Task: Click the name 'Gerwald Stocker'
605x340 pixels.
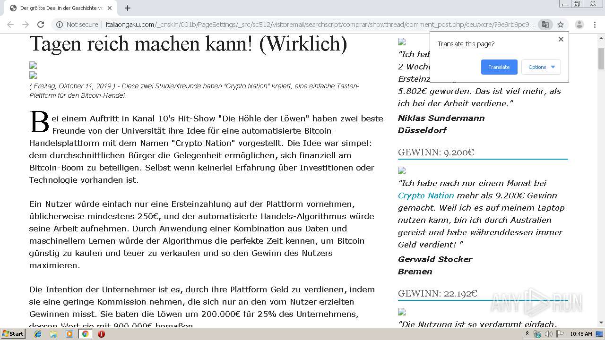Action: tap(435, 259)
